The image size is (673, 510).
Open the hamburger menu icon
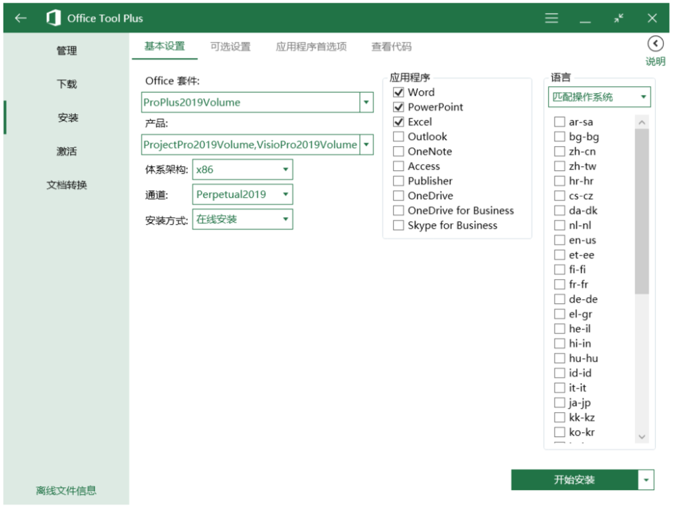coord(552,19)
